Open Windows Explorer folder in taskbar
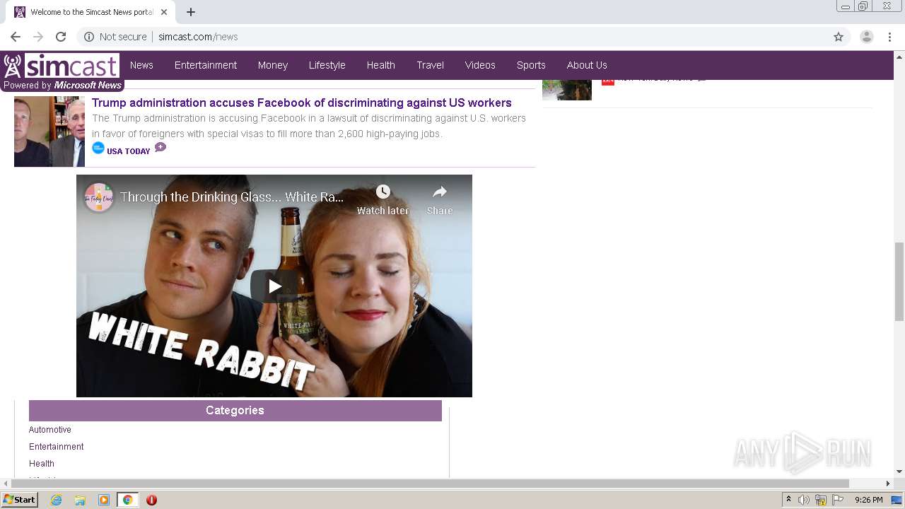The width and height of the screenshot is (905, 509). click(x=80, y=500)
